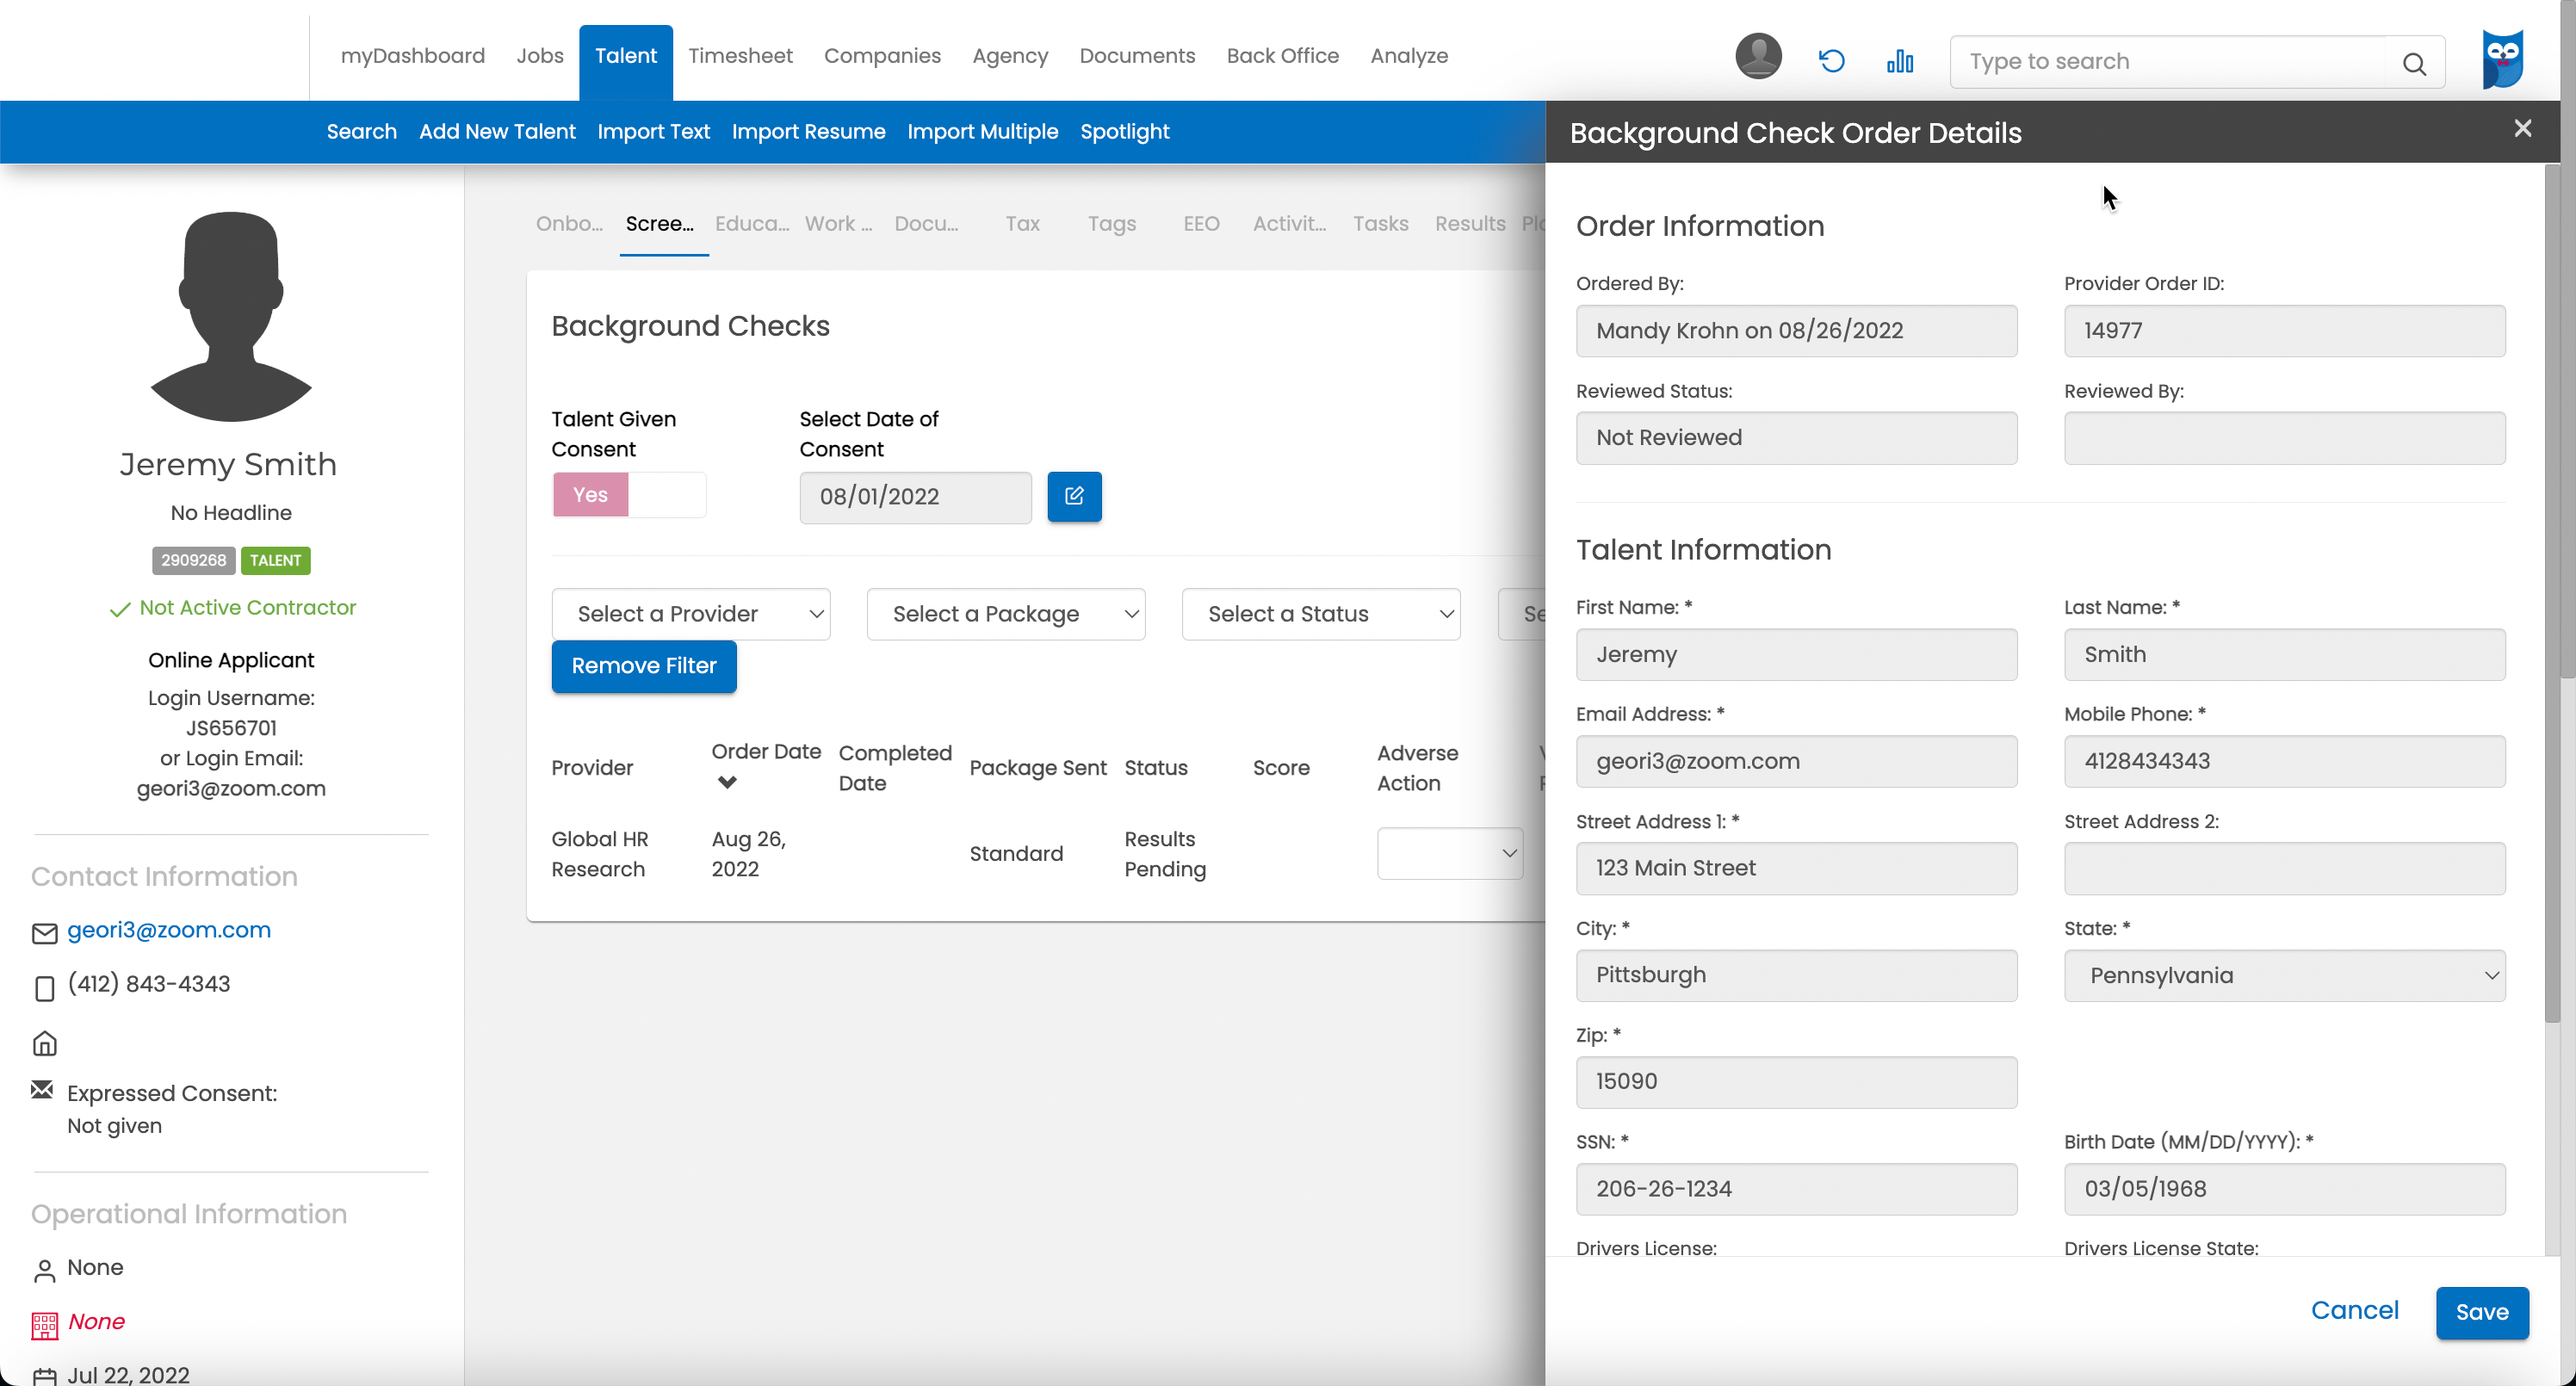
Task: Click the red building office icon
Action: pyautogui.click(x=44, y=1325)
